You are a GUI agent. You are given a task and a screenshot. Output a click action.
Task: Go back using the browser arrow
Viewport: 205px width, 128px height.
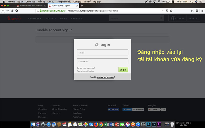tap(3, 10)
